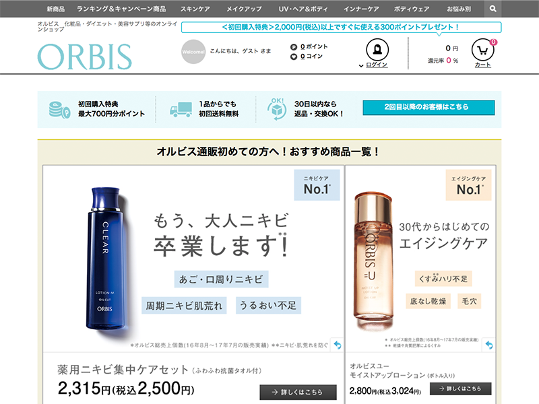
Task: Click the 0 コイン link
Action: 311,57
